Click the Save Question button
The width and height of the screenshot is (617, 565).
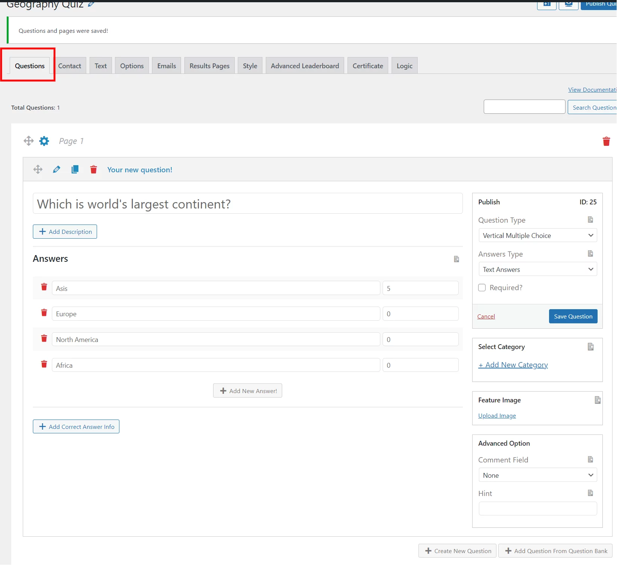coord(573,316)
